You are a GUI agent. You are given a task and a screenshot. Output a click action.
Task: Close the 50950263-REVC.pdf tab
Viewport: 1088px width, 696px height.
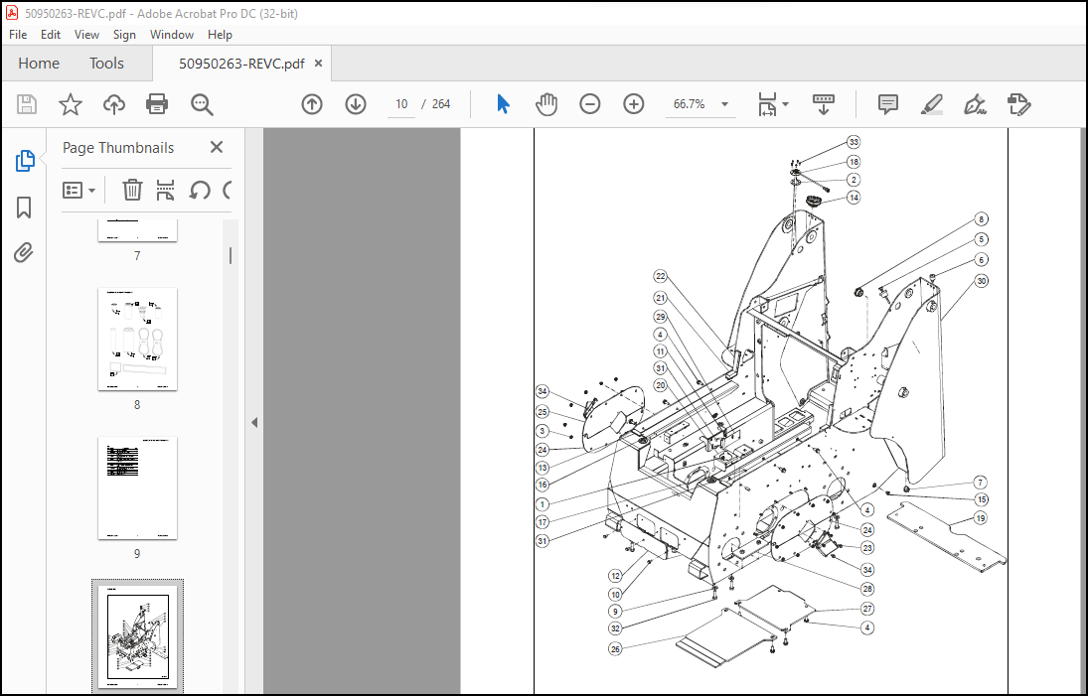319,64
